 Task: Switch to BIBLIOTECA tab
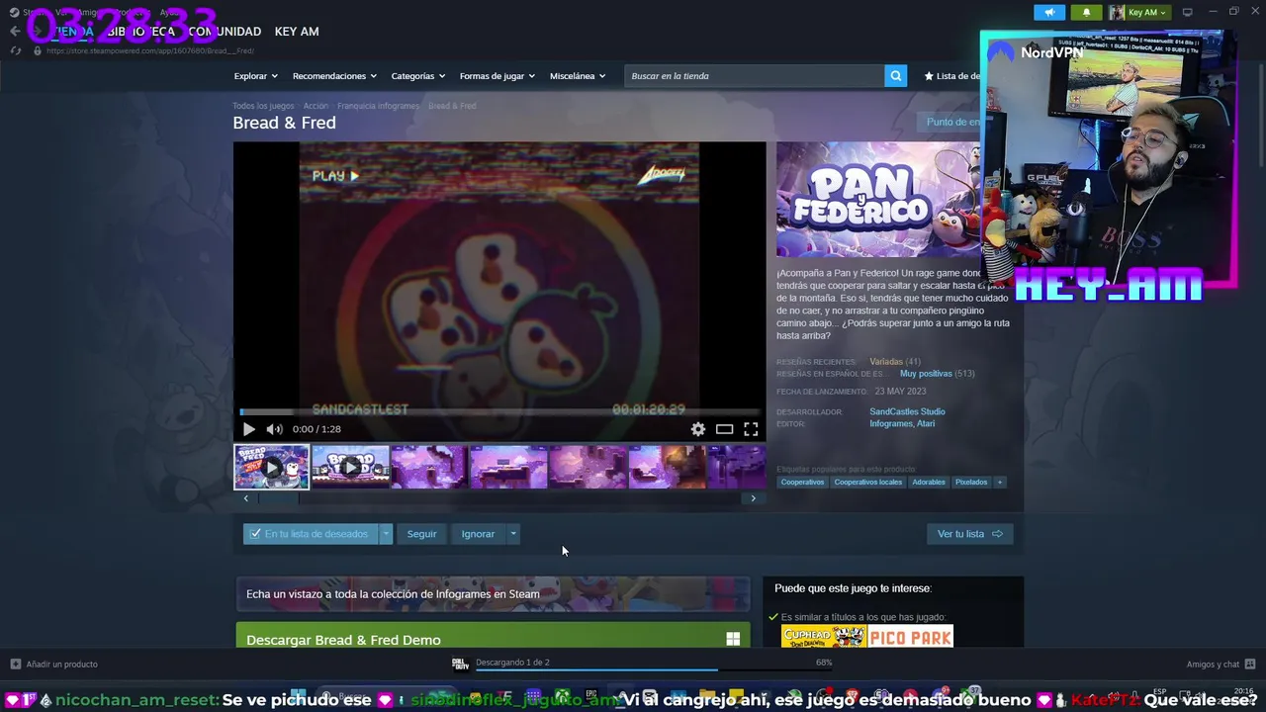tap(140, 32)
